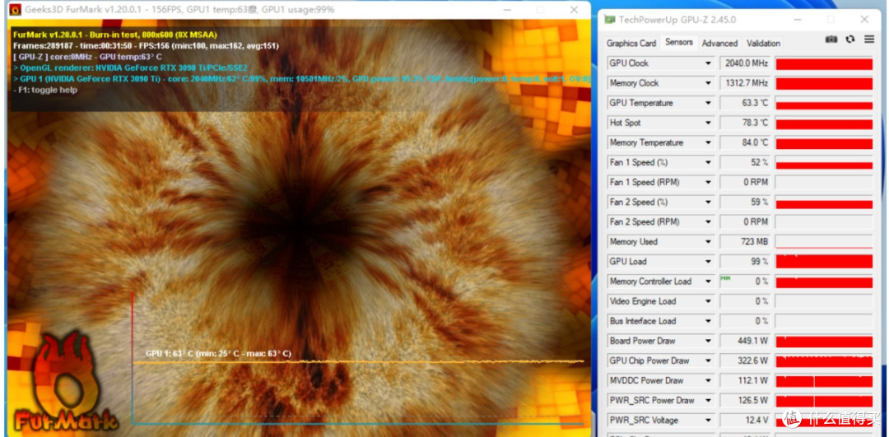Click the 99 % GPU Load value
The width and height of the screenshot is (889, 437).
point(745,262)
